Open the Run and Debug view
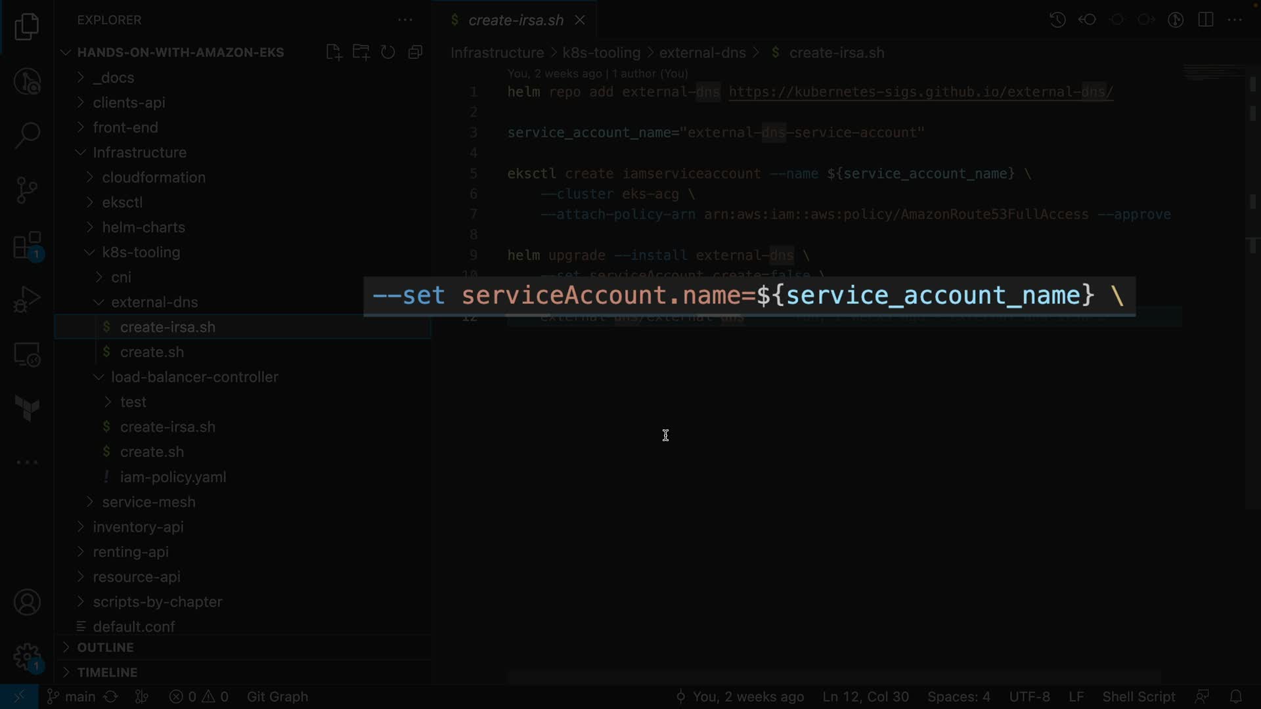 (27, 299)
